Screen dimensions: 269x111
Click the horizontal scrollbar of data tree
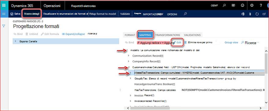pyautogui.click(x=195, y=108)
